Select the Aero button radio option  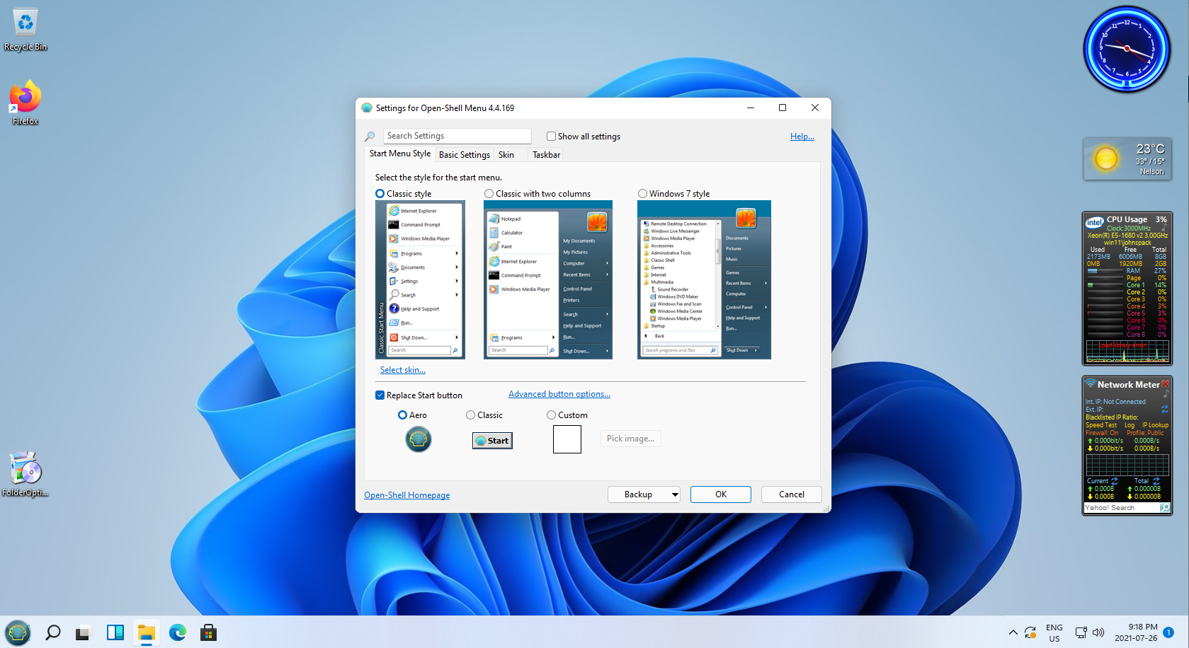(402, 415)
